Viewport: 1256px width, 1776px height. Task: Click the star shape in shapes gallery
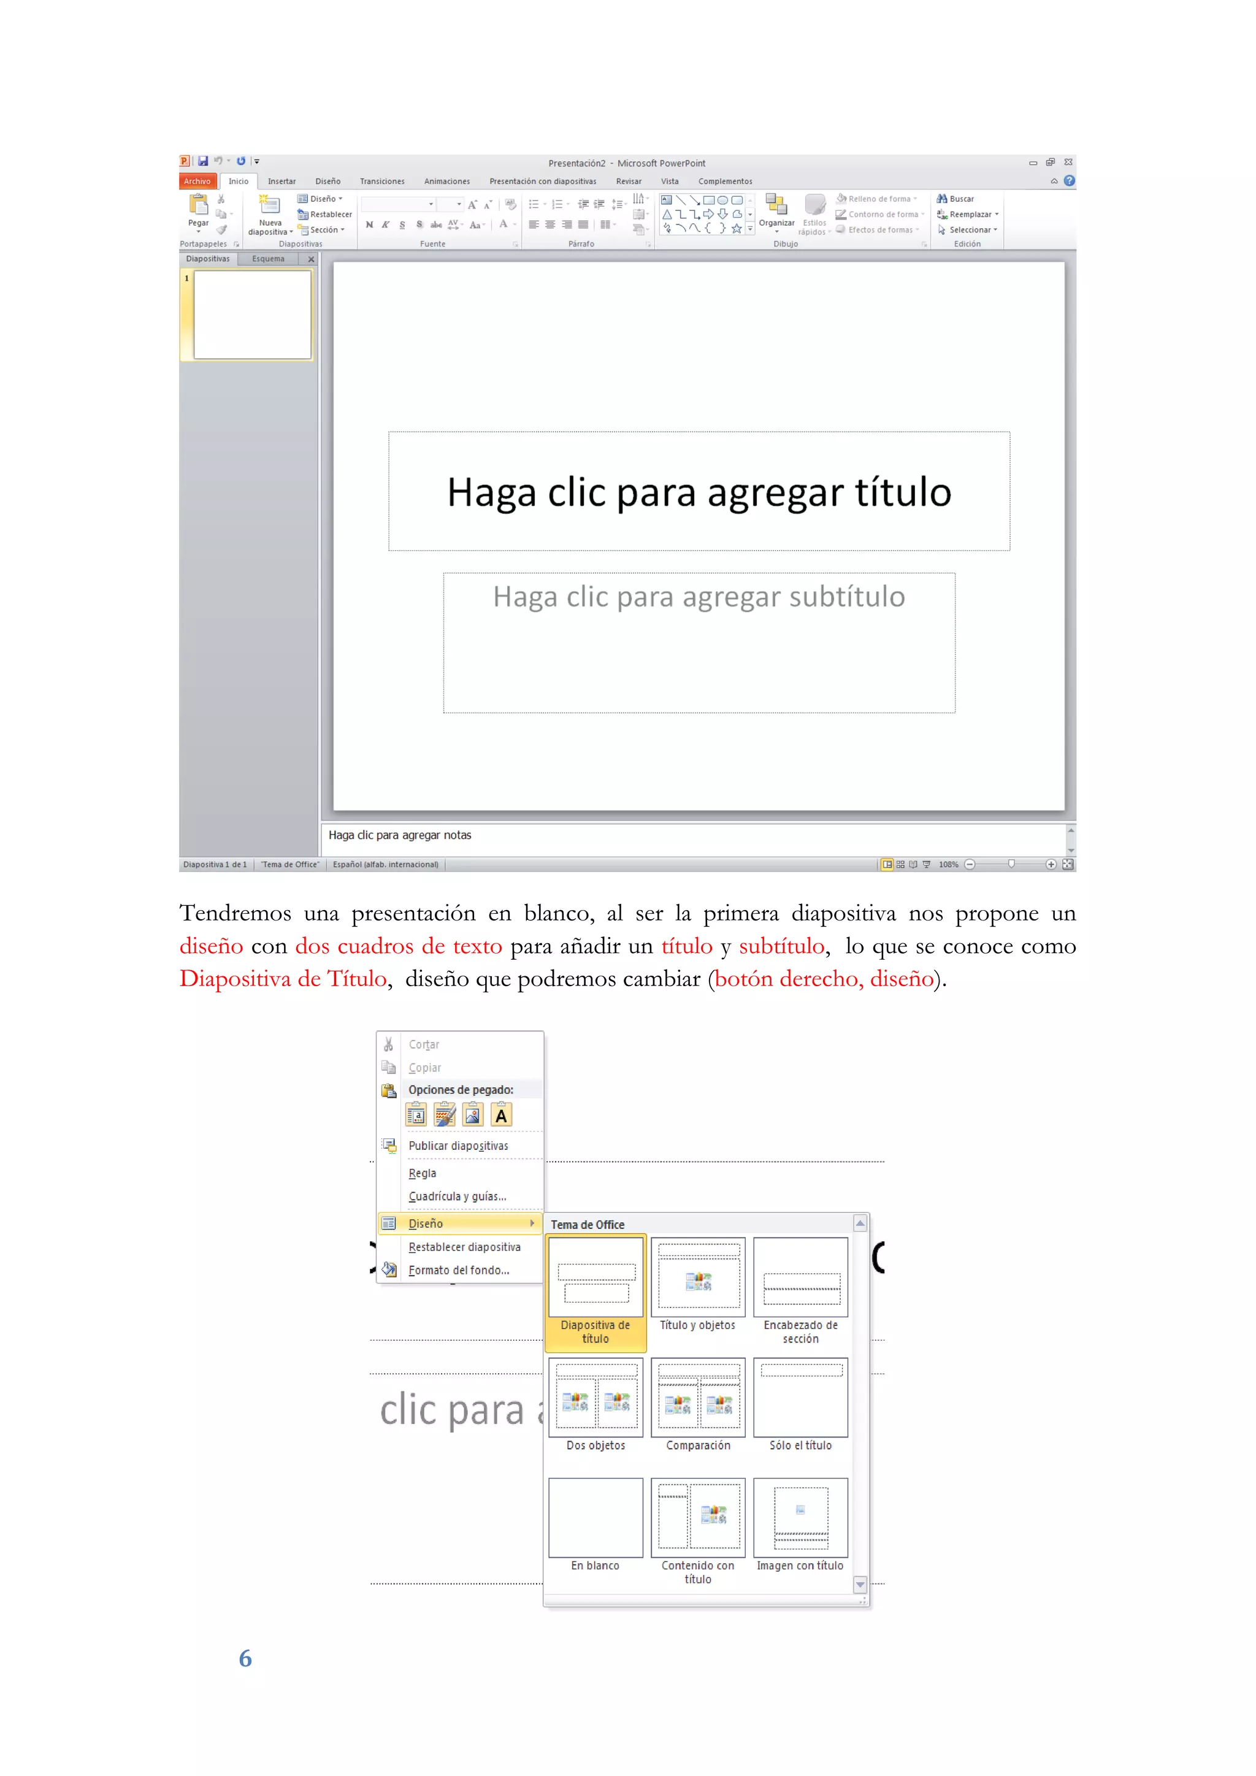point(737,228)
